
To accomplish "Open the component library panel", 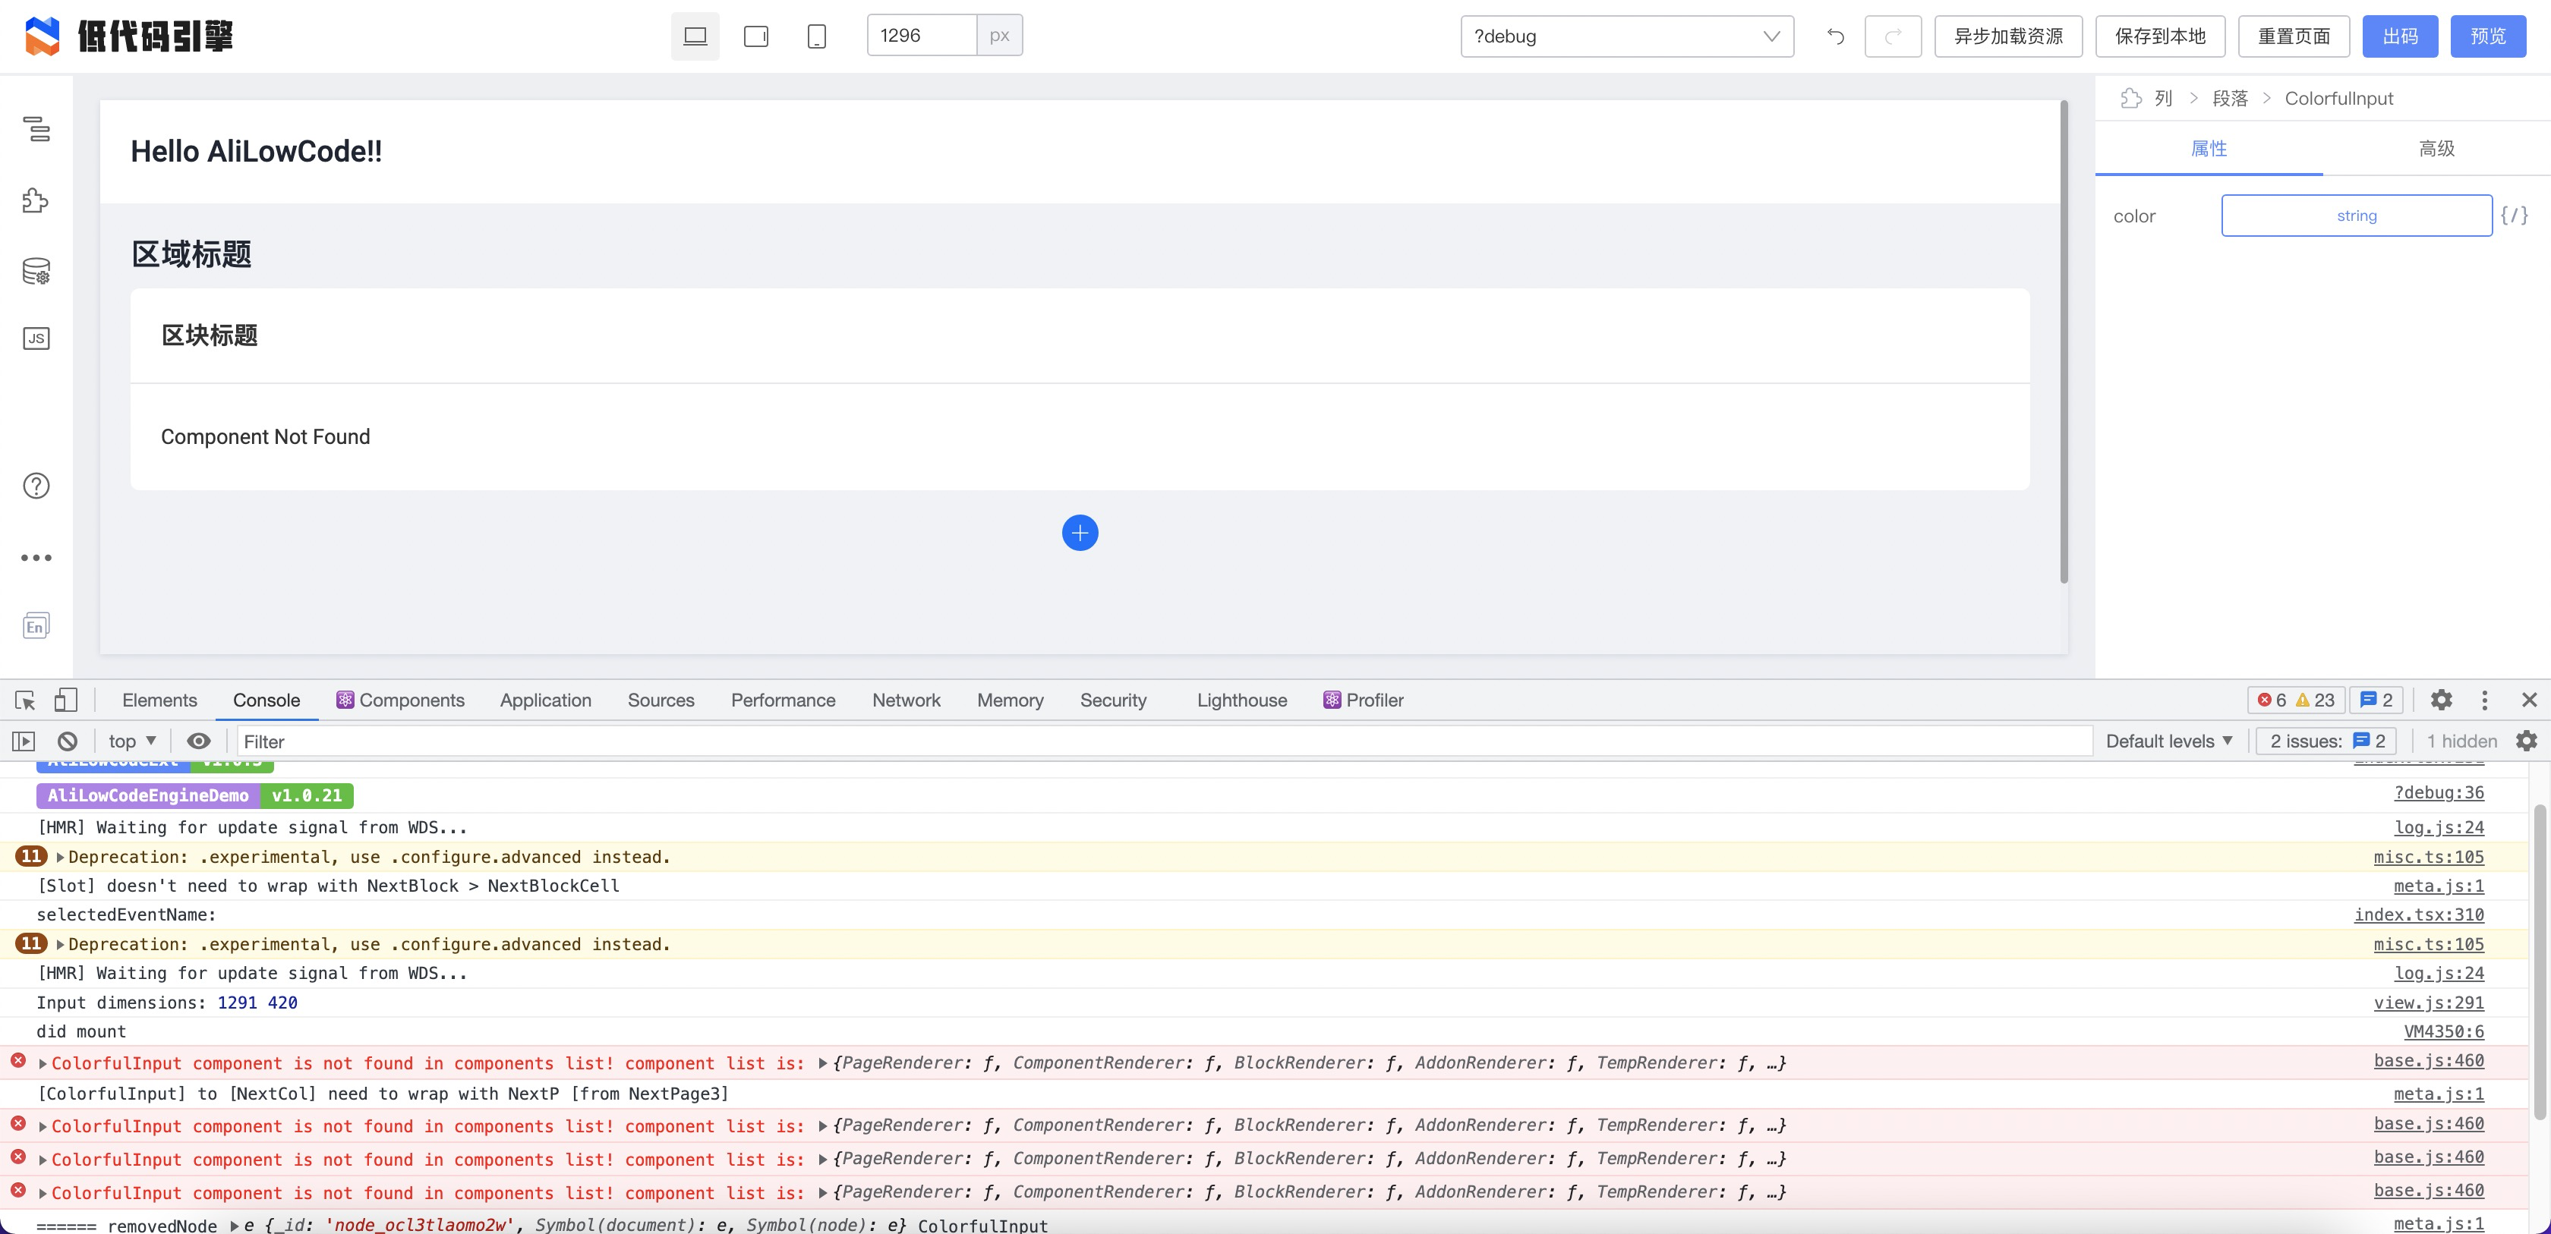I will 36,200.
